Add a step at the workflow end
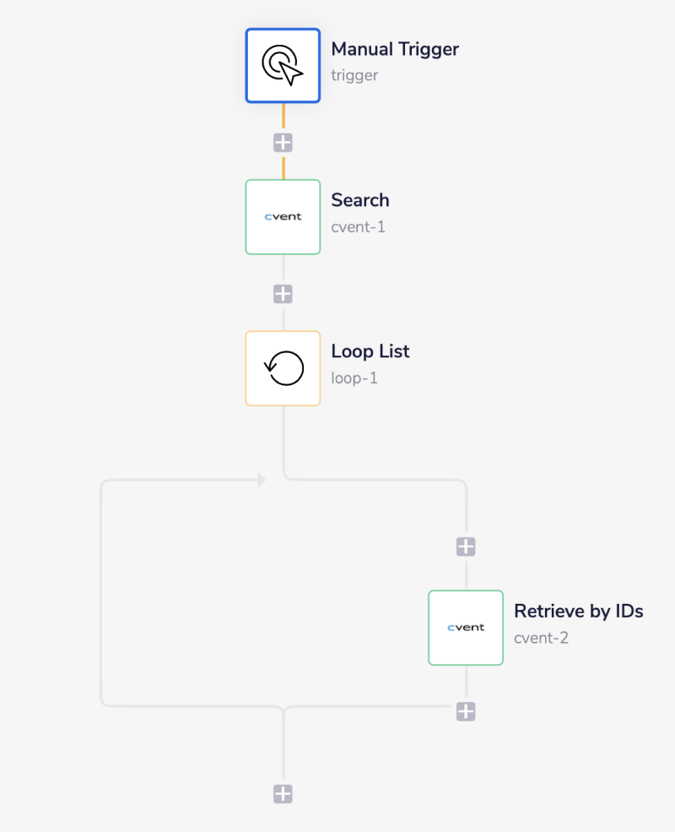The width and height of the screenshot is (675, 832). coord(283,793)
